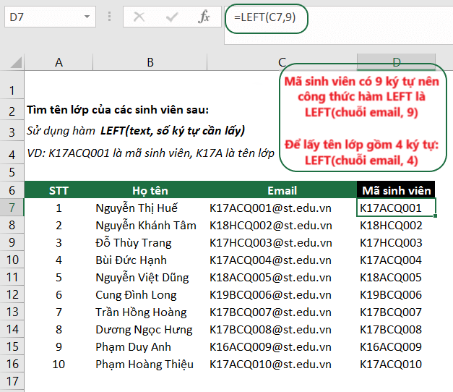The height and width of the screenshot is (392, 453).
Task: Select cell with Bùi Đức Hạnh
Action: [150, 260]
